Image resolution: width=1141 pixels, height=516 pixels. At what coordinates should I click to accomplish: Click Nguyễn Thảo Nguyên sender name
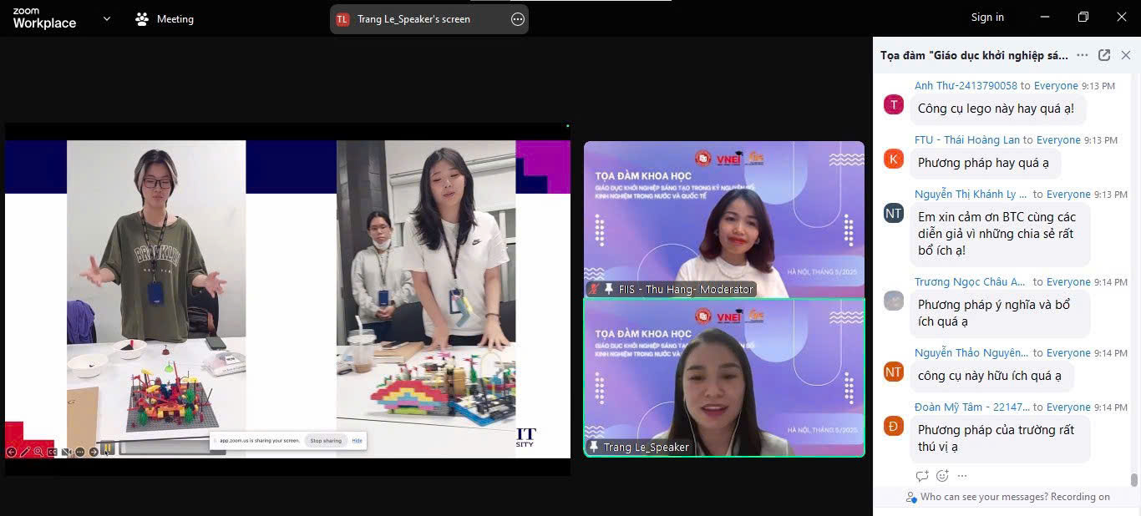tap(971, 352)
